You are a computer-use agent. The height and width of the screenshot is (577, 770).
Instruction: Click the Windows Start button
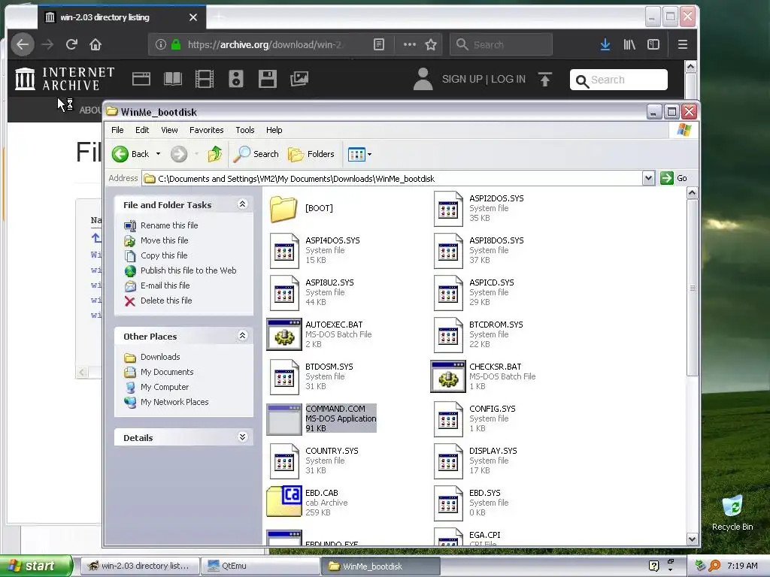pyautogui.click(x=35, y=566)
